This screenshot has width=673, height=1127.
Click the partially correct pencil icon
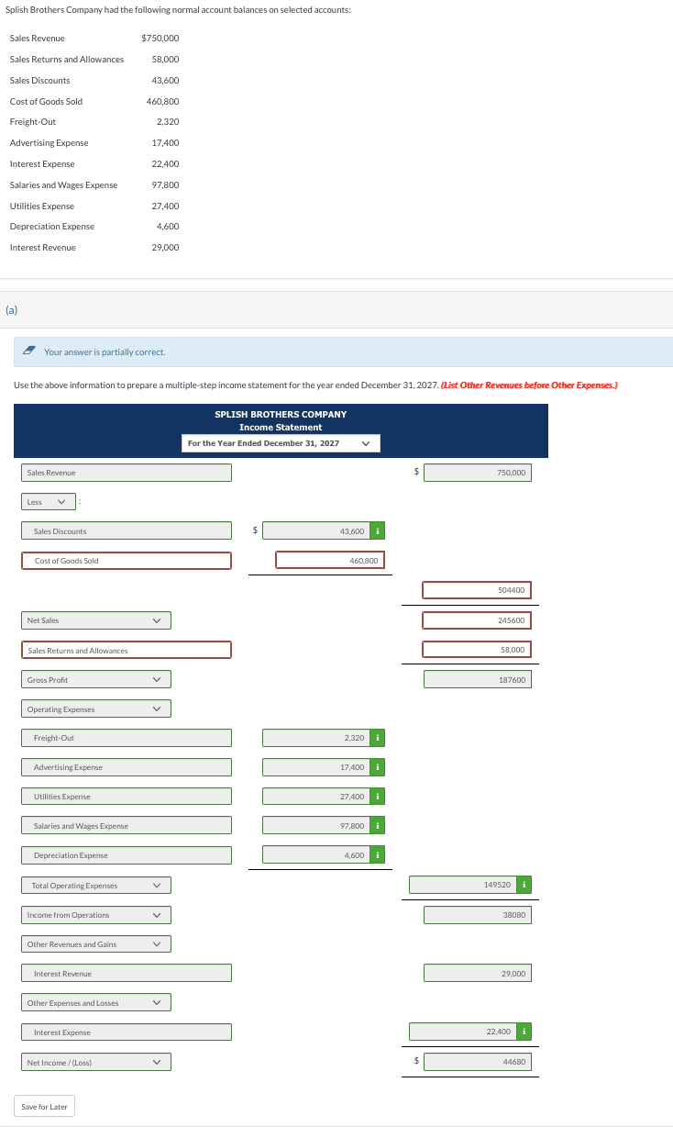pyautogui.click(x=30, y=351)
